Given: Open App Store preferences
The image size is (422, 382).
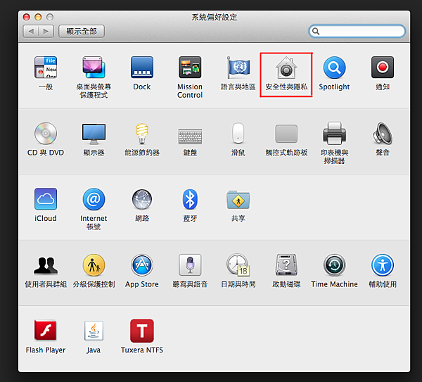Looking at the screenshot, I should (x=142, y=265).
